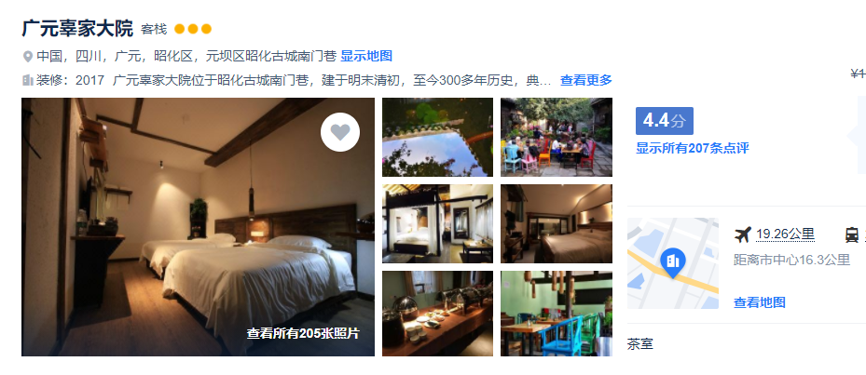866x375 pixels.
Task: Open 显示地图 link next to address
Action: [366, 56]
